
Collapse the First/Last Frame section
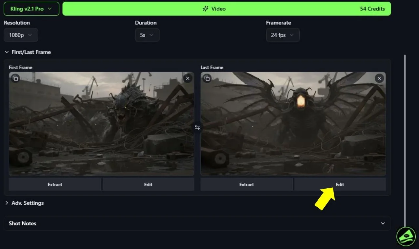(x=28, y=52)
